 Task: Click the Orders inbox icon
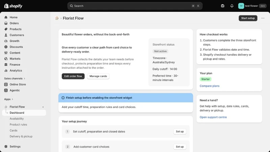[6, 23]
